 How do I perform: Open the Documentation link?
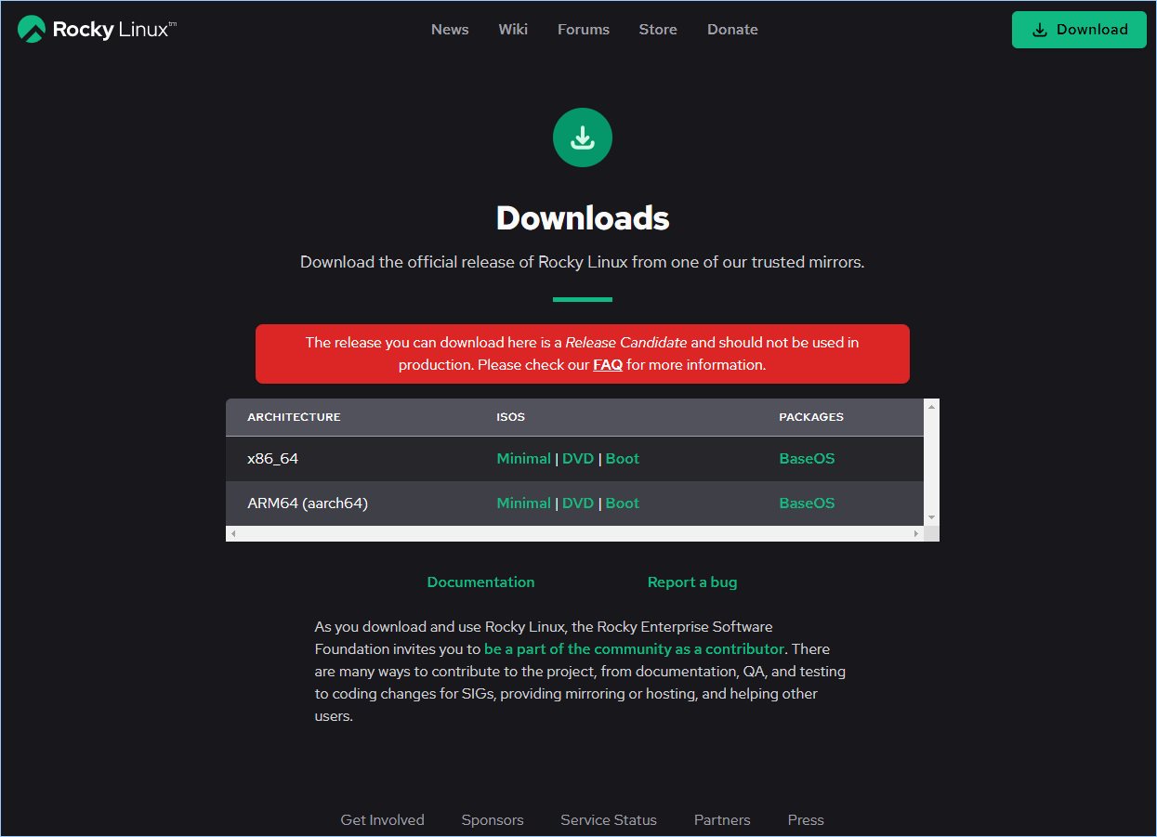pyautogui.click(x=481, y=582)
